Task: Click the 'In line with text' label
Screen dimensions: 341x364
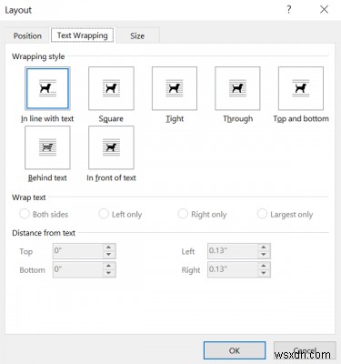Action: click(47, 118)
